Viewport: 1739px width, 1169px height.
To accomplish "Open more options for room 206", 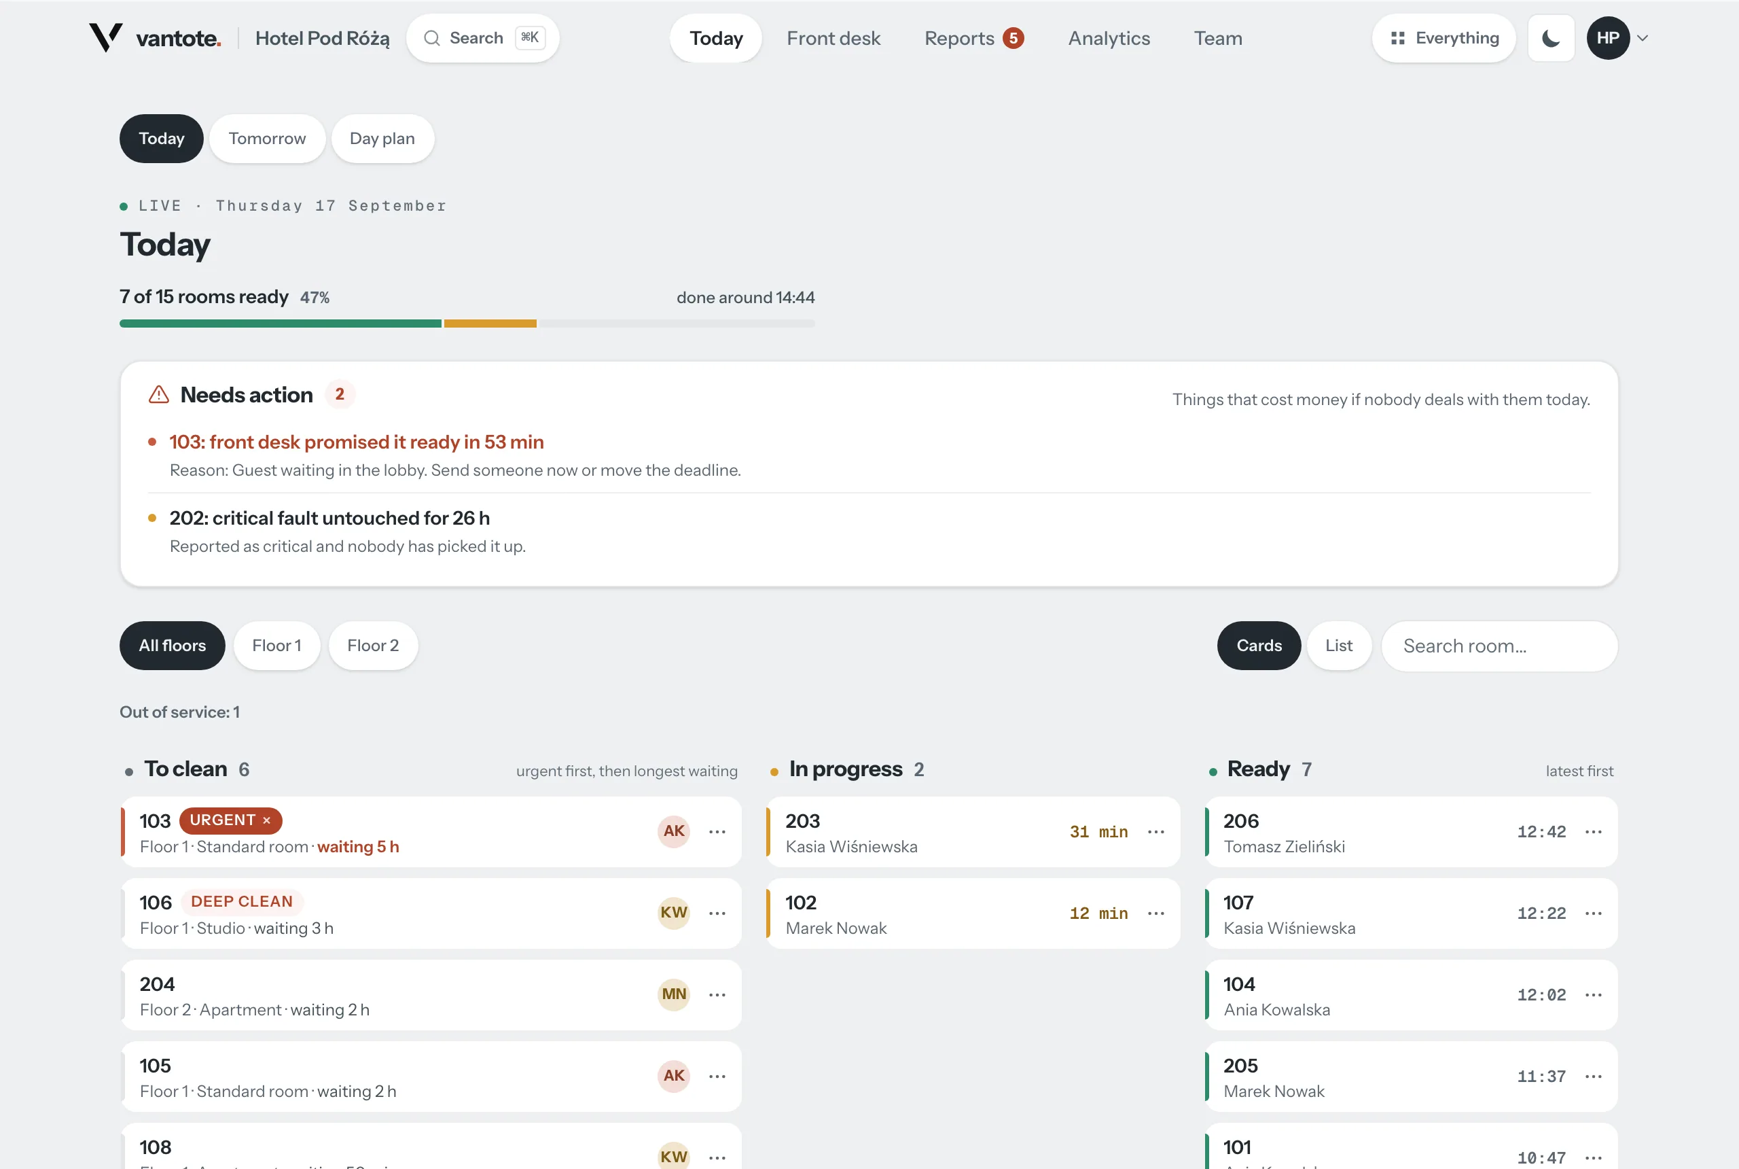I will pos(1593,832).
